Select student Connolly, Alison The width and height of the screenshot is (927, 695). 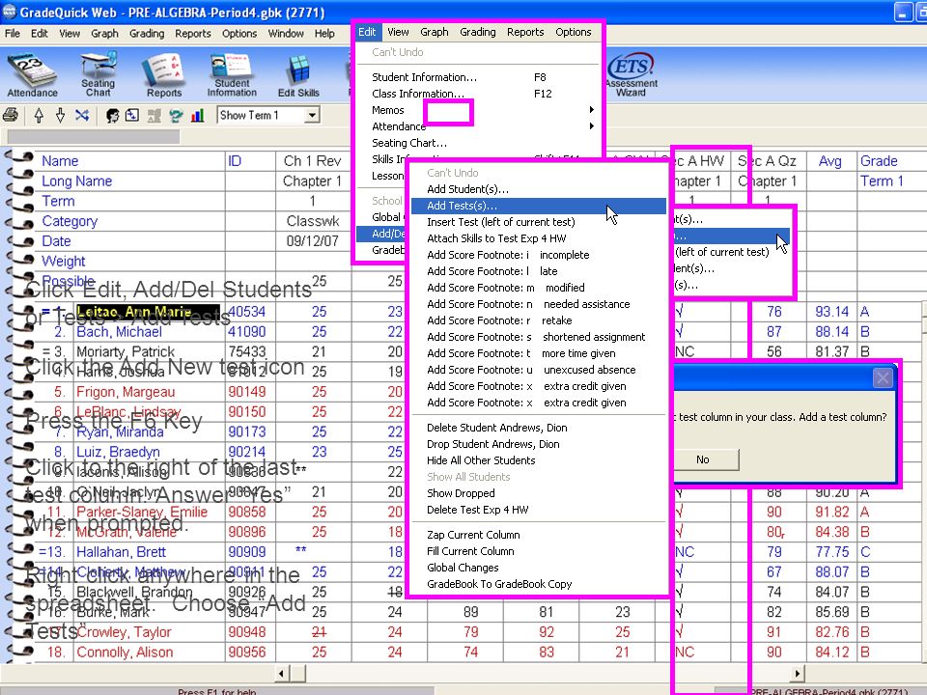(125, 652)
